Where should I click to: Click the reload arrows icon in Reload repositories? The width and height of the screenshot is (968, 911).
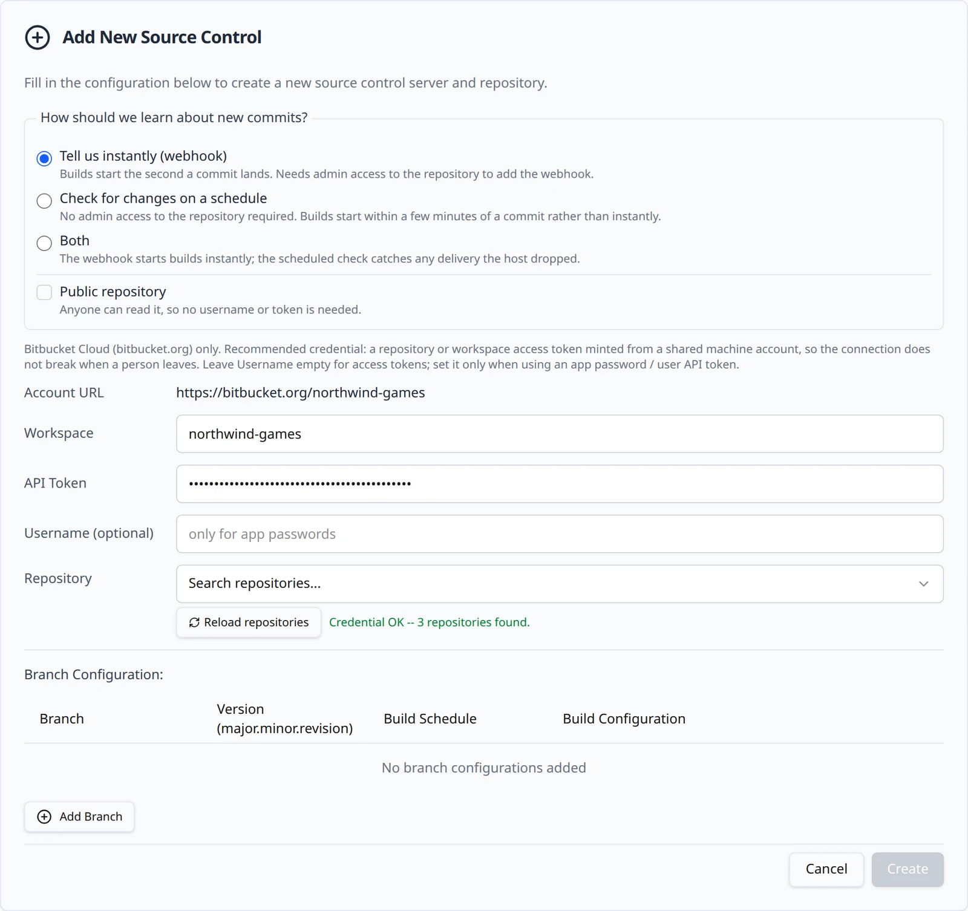pos(194,622)
